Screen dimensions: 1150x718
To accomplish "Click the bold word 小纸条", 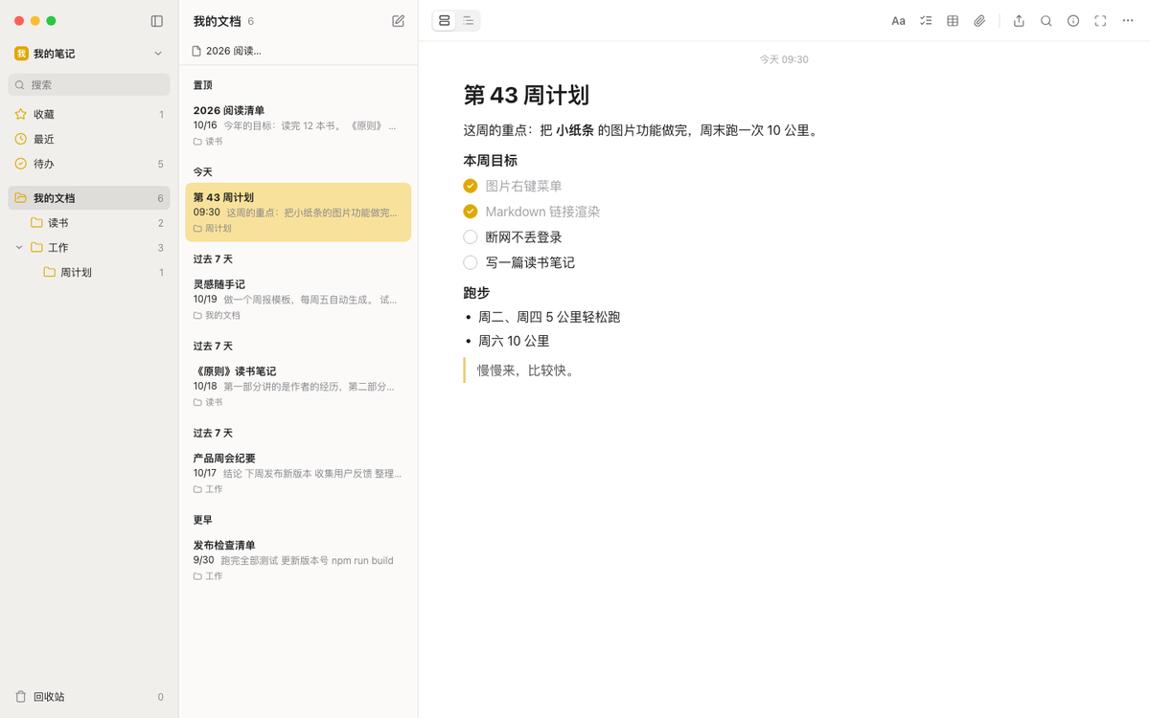I will (x=575, y=130).
